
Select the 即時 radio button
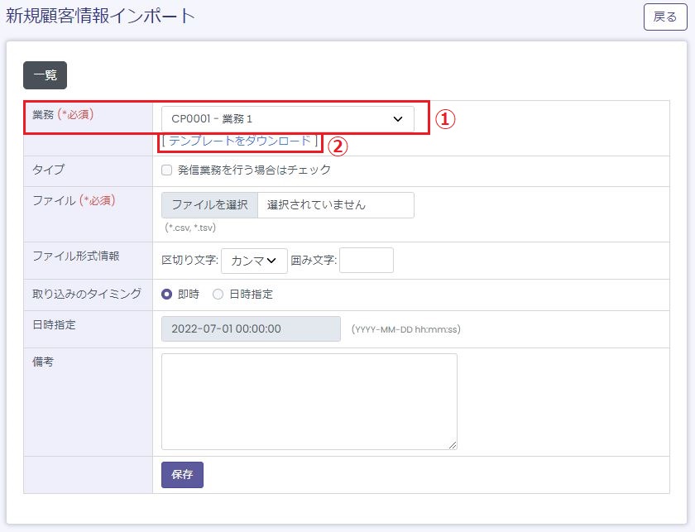pyautogui.click(x=167, y=295)
